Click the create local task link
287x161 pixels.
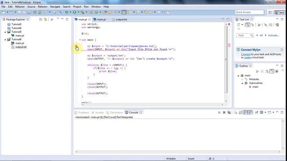click(247, 57)
